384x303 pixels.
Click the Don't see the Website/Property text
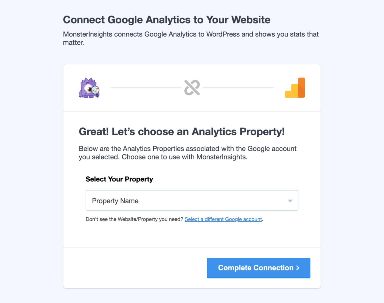pos(134,219)
